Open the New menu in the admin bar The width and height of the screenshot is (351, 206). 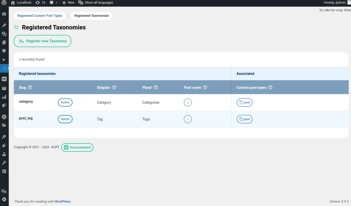(x=68, y=2)
